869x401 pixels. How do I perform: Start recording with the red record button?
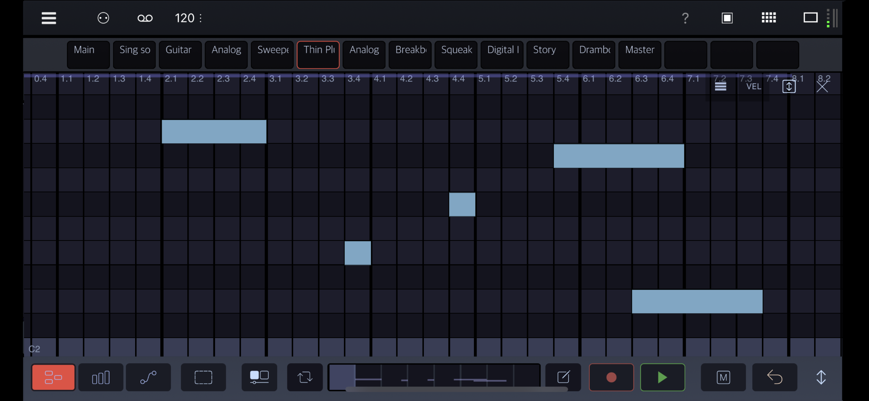tap(611, 377)
